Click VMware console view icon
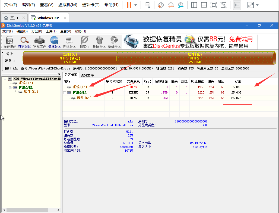Image resolution: width=279 pixels, height=213 pixels. [237, 5]
